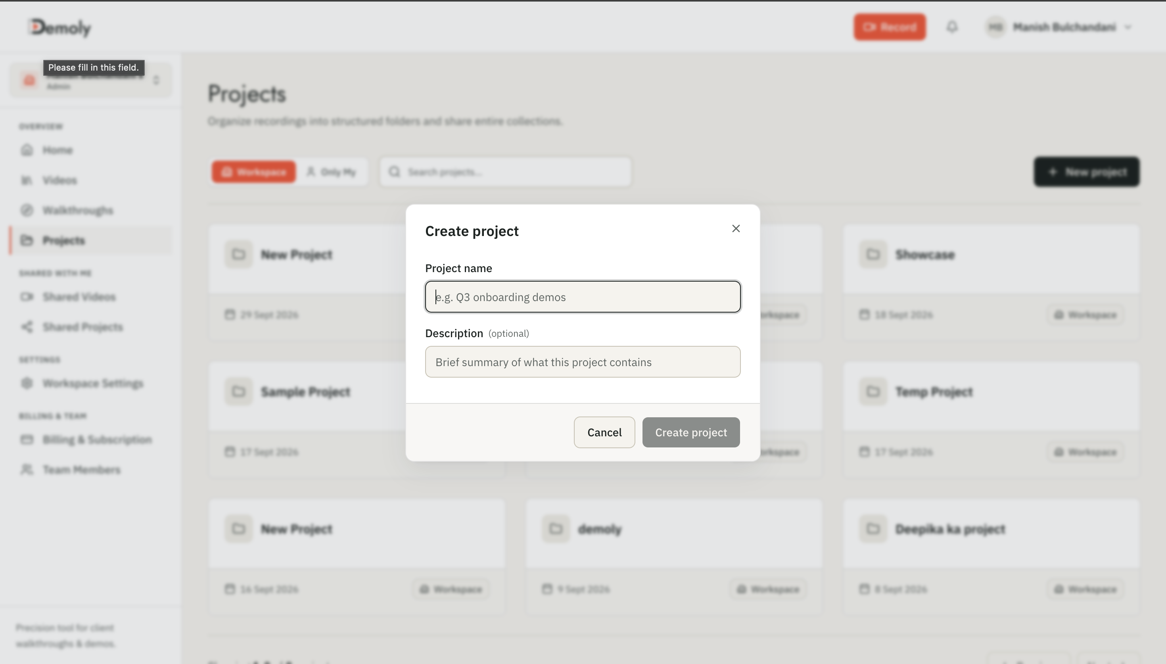Open the Deepika ka project card

coord(991,557)
